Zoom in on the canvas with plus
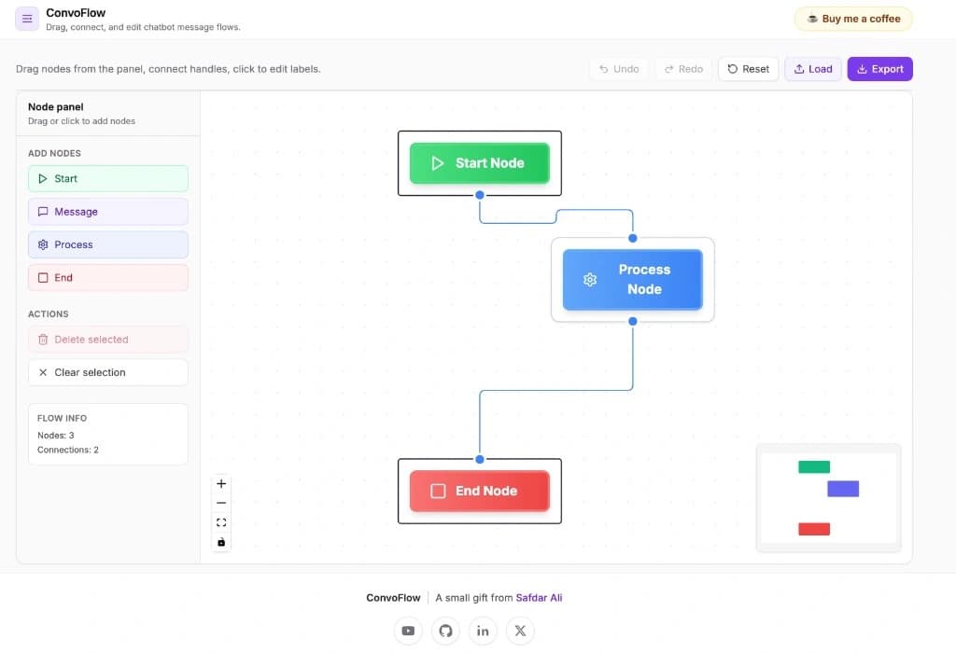 pyautogui.click(x=221, y=483)
